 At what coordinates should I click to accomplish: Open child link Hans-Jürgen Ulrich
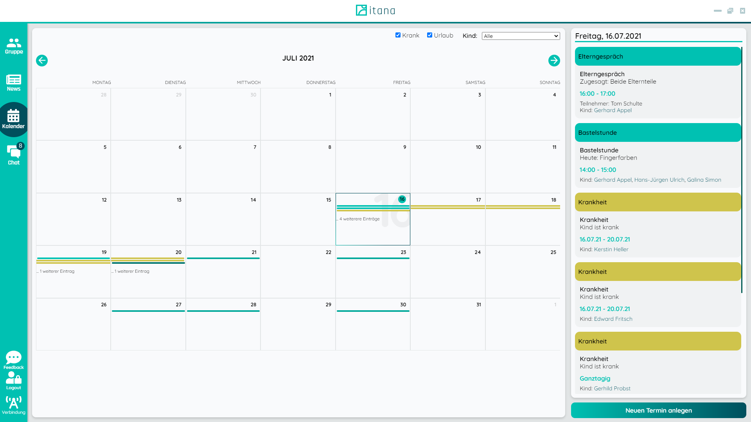tap(659, 180)
